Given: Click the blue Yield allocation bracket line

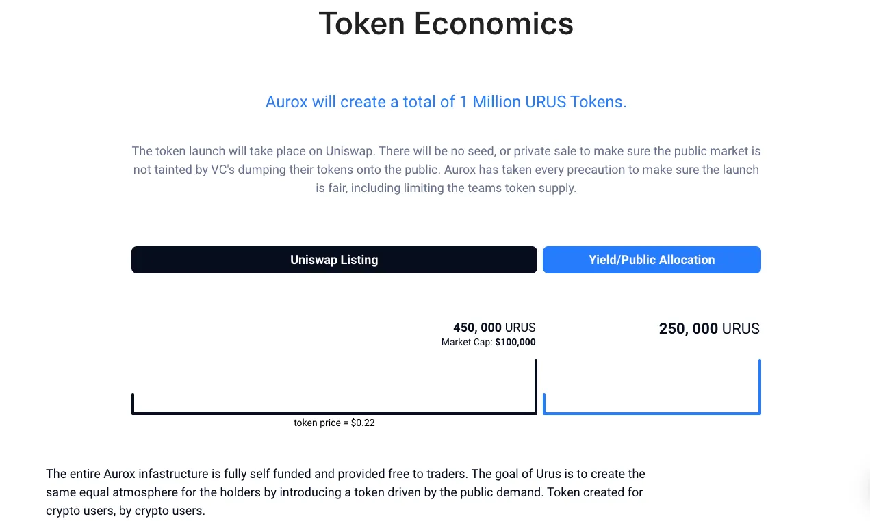Looking at the screenshot, I should point(652,413).
